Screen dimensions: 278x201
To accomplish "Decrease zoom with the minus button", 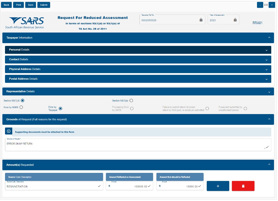I will coord(260,5).
